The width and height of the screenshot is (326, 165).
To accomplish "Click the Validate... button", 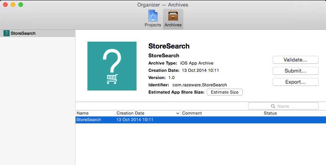I will (295, 60).
